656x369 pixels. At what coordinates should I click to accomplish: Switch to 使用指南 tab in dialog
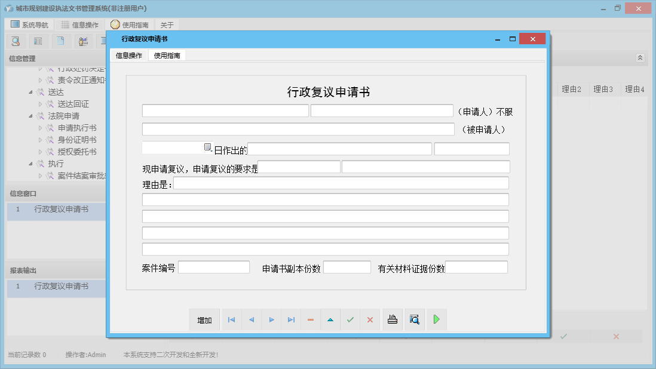pyautogui.click(x=167, y=56)
